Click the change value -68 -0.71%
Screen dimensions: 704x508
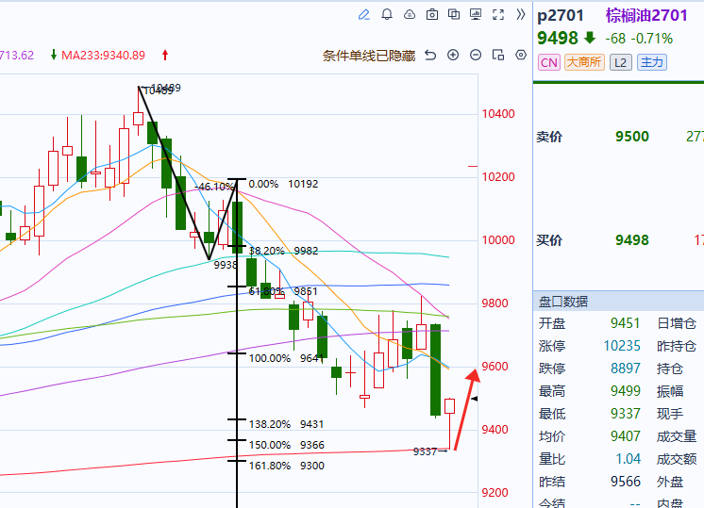coord(639,39)
